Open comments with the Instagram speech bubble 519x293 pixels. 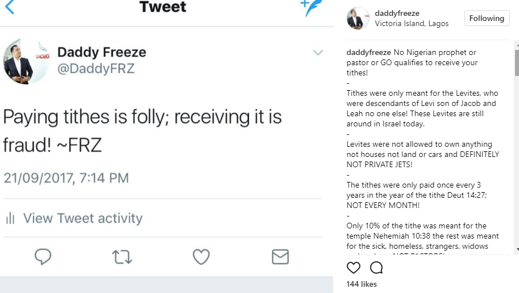[376, 267]
